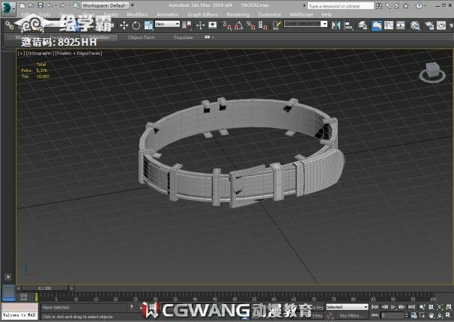Click Play Animation

coord(393,307)
